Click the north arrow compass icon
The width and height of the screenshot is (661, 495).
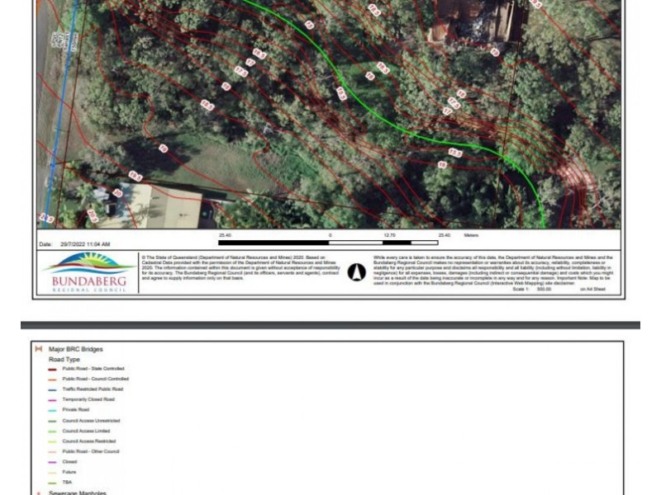tap(356, 272)
